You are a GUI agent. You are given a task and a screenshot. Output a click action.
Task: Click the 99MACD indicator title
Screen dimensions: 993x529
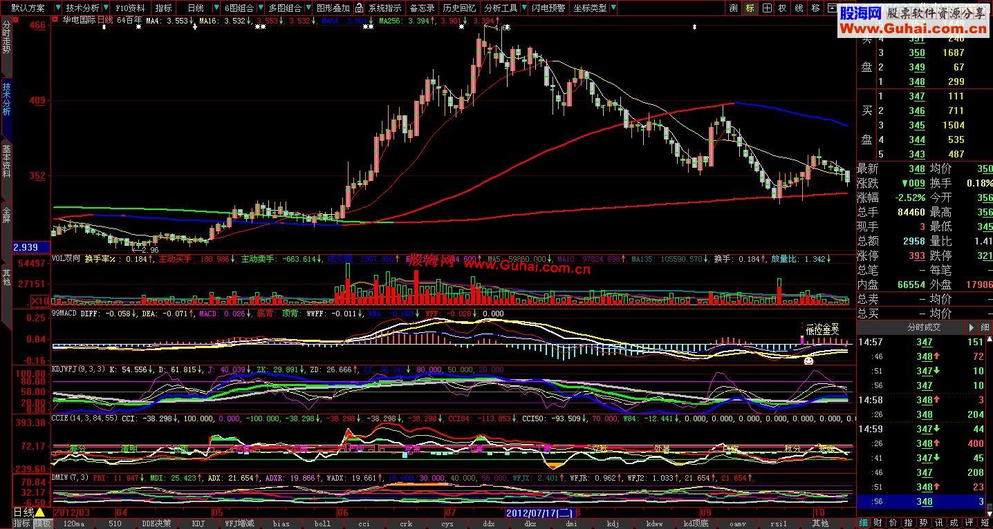tap(65, 314)
